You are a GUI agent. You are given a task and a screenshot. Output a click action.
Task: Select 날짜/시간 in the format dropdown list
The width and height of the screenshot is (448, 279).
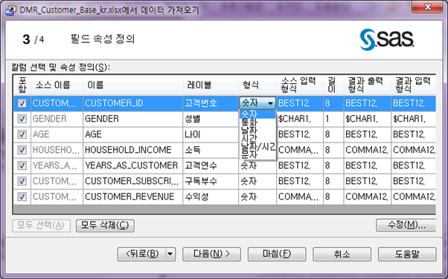pyautogui.click(x=257, y=146)
